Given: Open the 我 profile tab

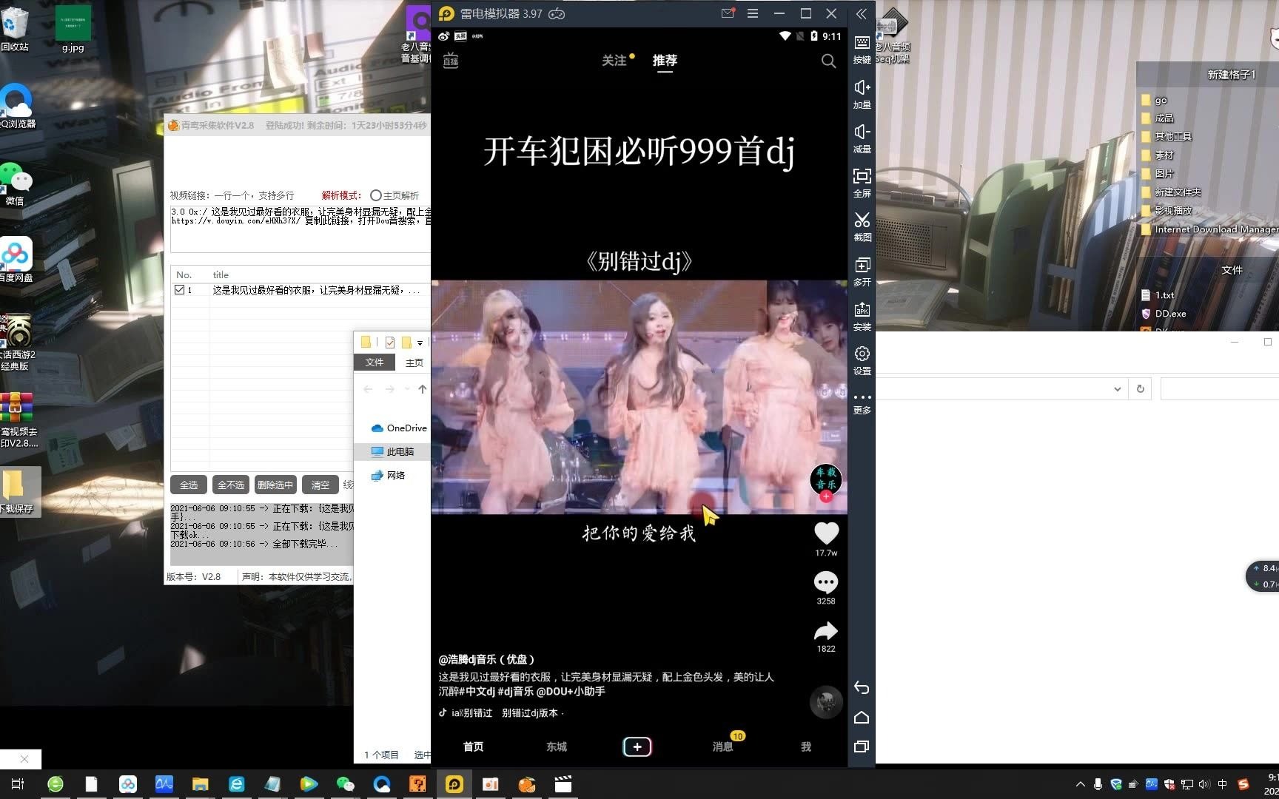Looking at the screenshot, I should (806, 747).
